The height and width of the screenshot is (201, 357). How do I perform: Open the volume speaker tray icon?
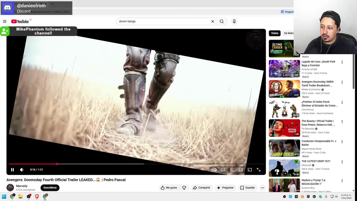click(336, 197)
